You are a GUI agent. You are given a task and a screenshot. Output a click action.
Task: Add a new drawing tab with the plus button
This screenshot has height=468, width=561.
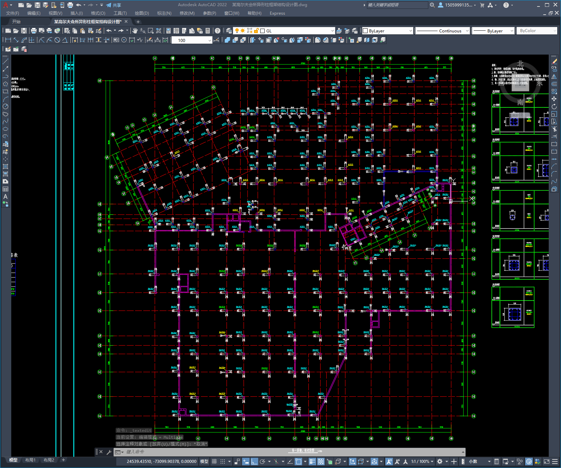[138, 21]
